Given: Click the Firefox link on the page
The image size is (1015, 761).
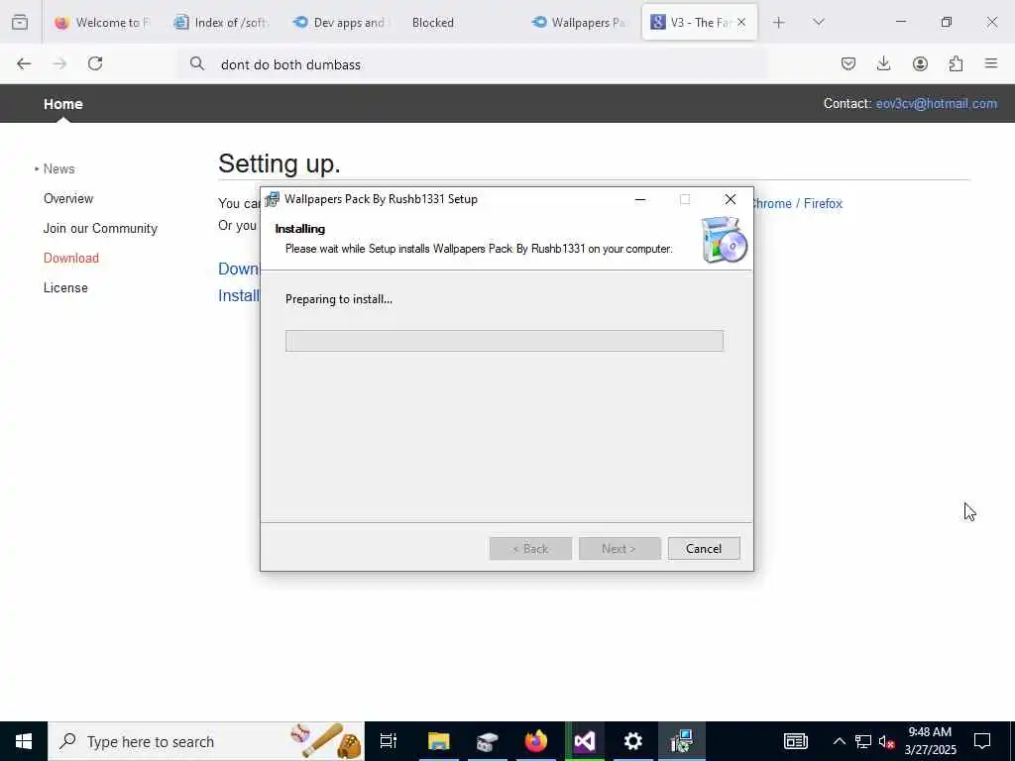Looking at the screenshot, I should tap(823, 203).
